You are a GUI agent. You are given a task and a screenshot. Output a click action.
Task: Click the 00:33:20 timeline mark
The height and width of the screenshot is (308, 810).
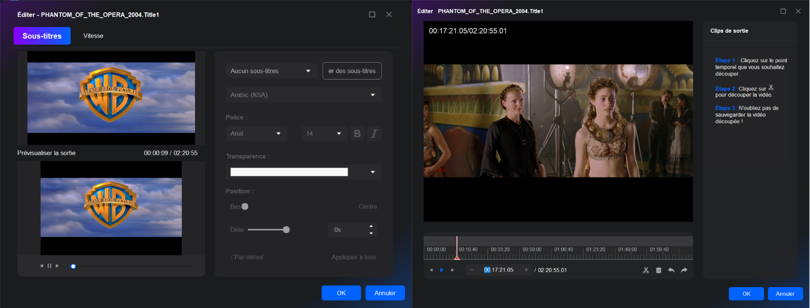click(x=500, y=249)
